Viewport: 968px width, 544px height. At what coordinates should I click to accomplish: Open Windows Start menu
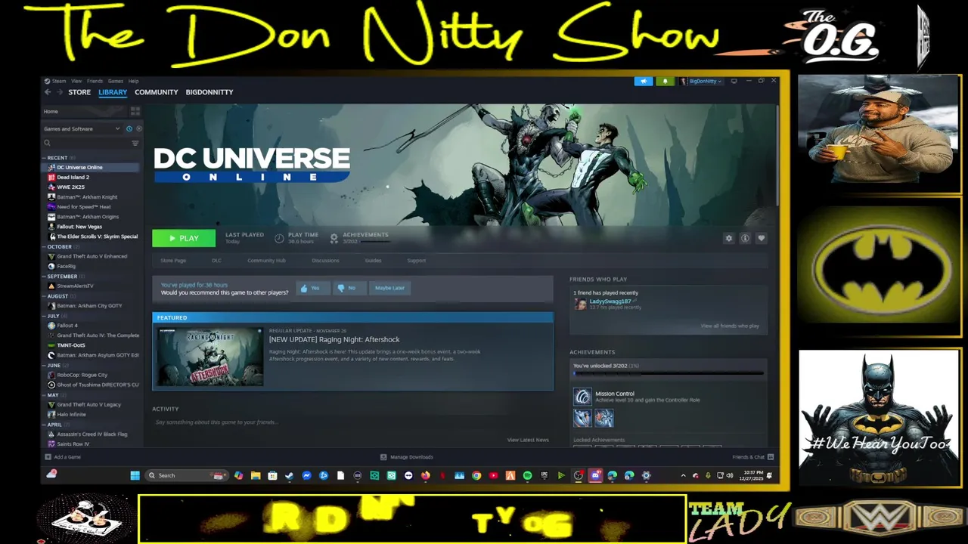(x=135, y=475)
